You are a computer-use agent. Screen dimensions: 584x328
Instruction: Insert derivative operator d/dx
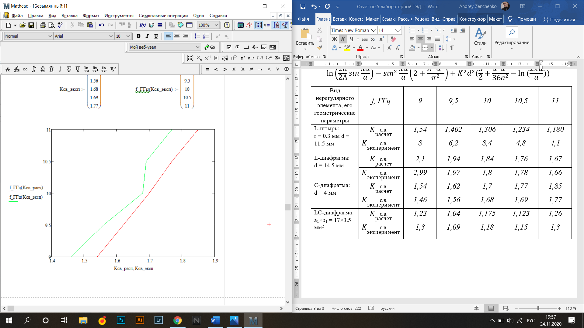(8, 69)
